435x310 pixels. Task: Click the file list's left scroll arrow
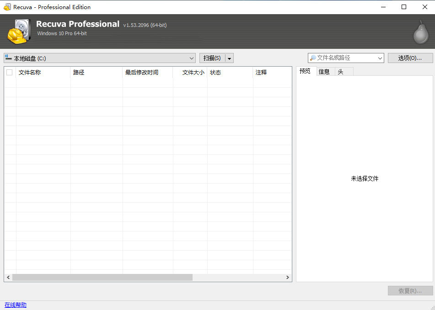click(8, 277)
